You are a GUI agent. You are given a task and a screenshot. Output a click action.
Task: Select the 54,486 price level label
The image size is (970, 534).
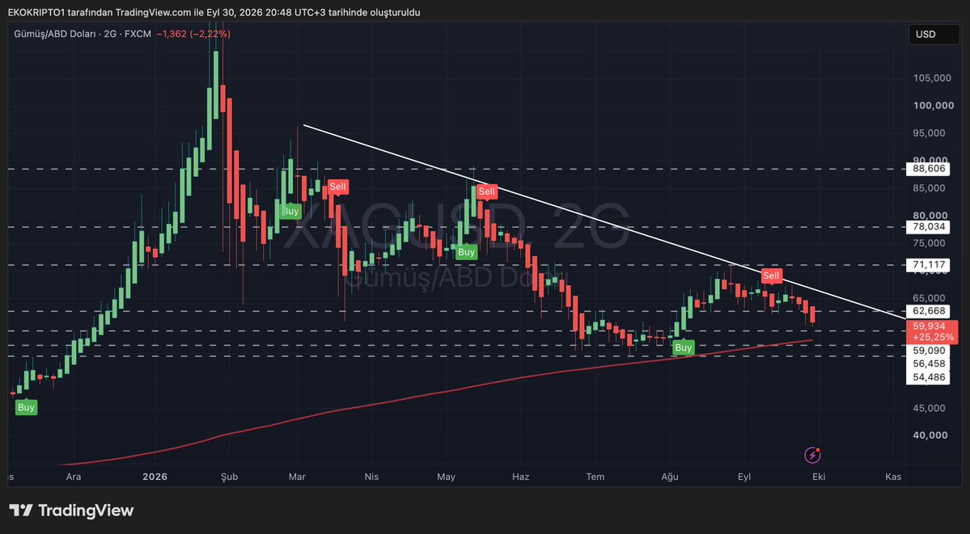928,377
